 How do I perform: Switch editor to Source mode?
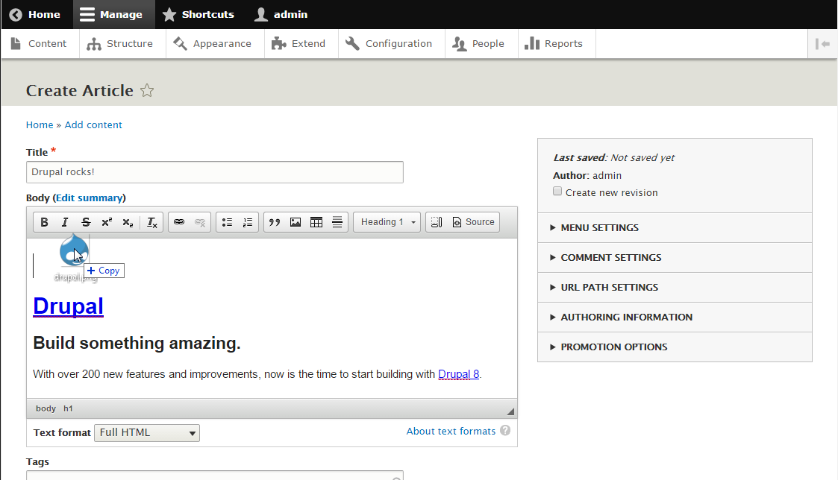tap(474, 222)
